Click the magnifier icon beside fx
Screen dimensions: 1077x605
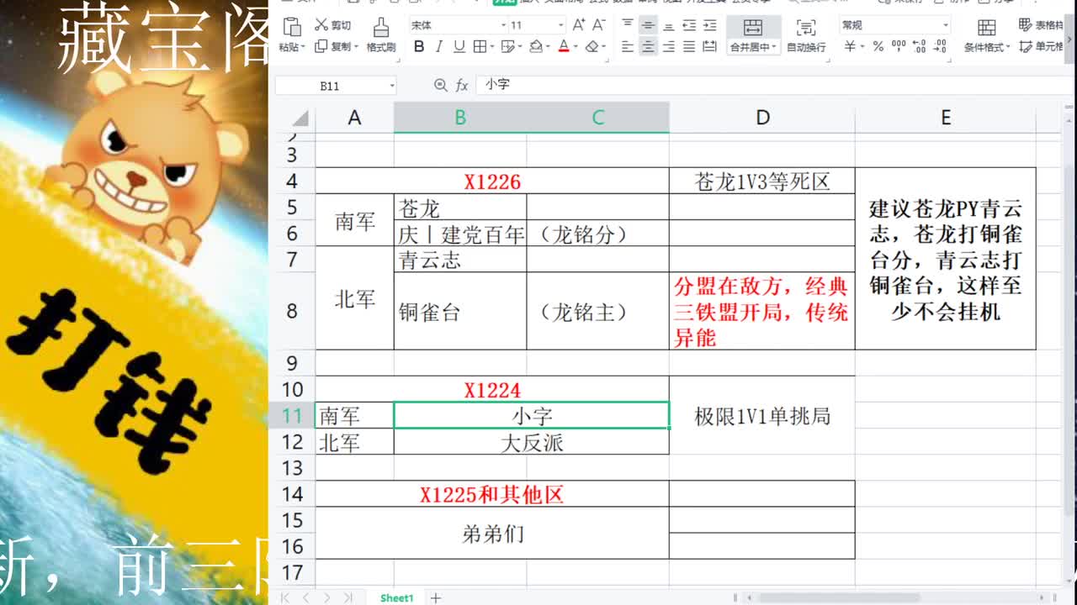pos(440,85)
